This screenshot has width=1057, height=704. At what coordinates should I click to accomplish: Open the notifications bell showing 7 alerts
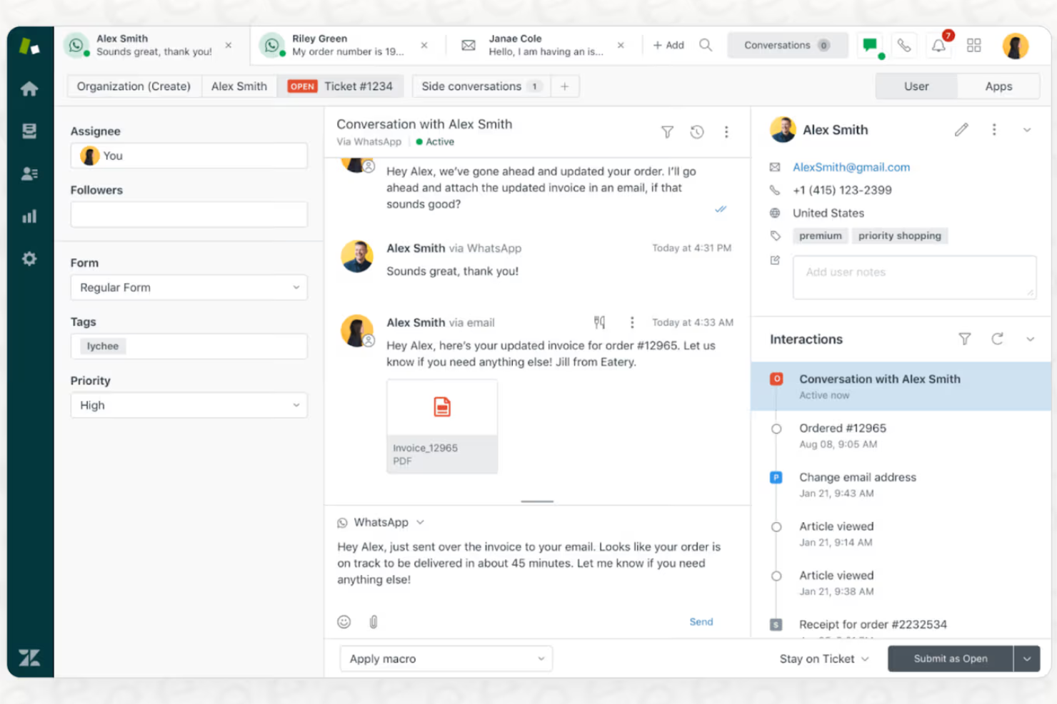938,45
